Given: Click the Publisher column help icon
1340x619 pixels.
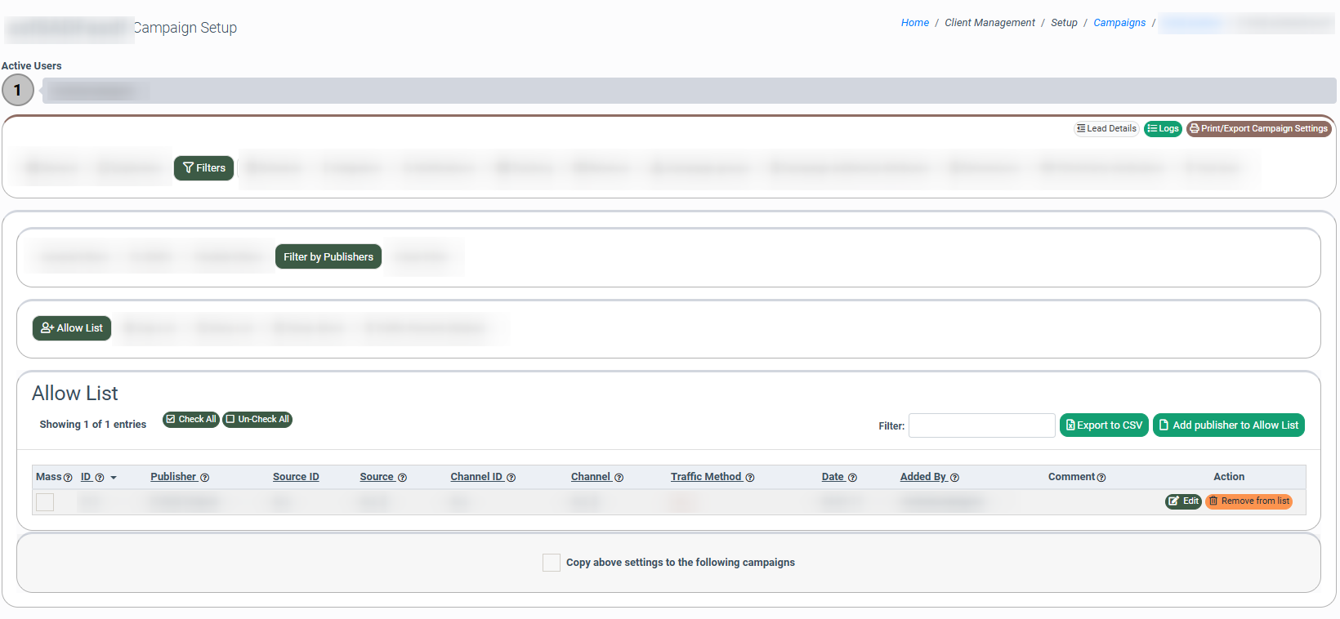Looking at the screenshot, I should click(x=205, y=478).
